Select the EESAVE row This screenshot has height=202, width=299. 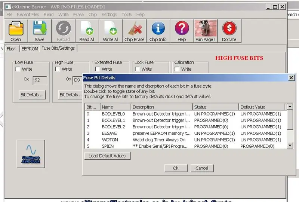(186, 134)
